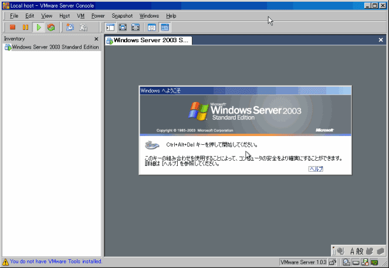
Task: Click the yellow warning triangle in the status bar
Action: coord(5,262)
